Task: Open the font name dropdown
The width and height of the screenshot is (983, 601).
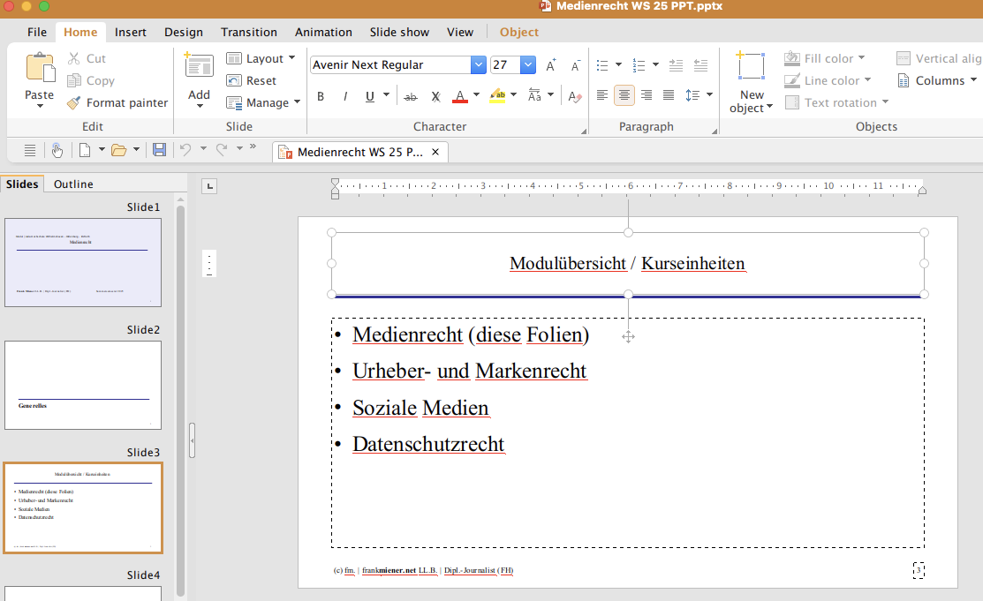Action: tap(479, 64)
